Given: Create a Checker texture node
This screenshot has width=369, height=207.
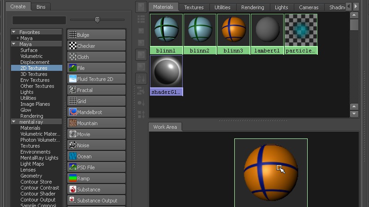Looking at the screenshot, I should tap(96, 46).
